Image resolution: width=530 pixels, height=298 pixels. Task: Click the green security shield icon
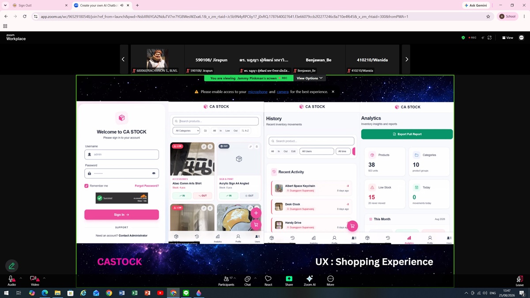click(x=463, y=38)
